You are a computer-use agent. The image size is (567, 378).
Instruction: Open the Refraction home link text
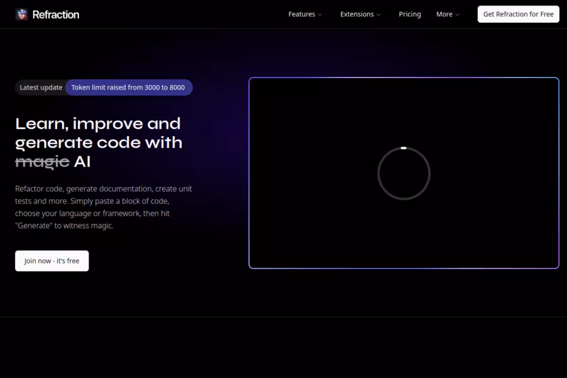point(56,15)
